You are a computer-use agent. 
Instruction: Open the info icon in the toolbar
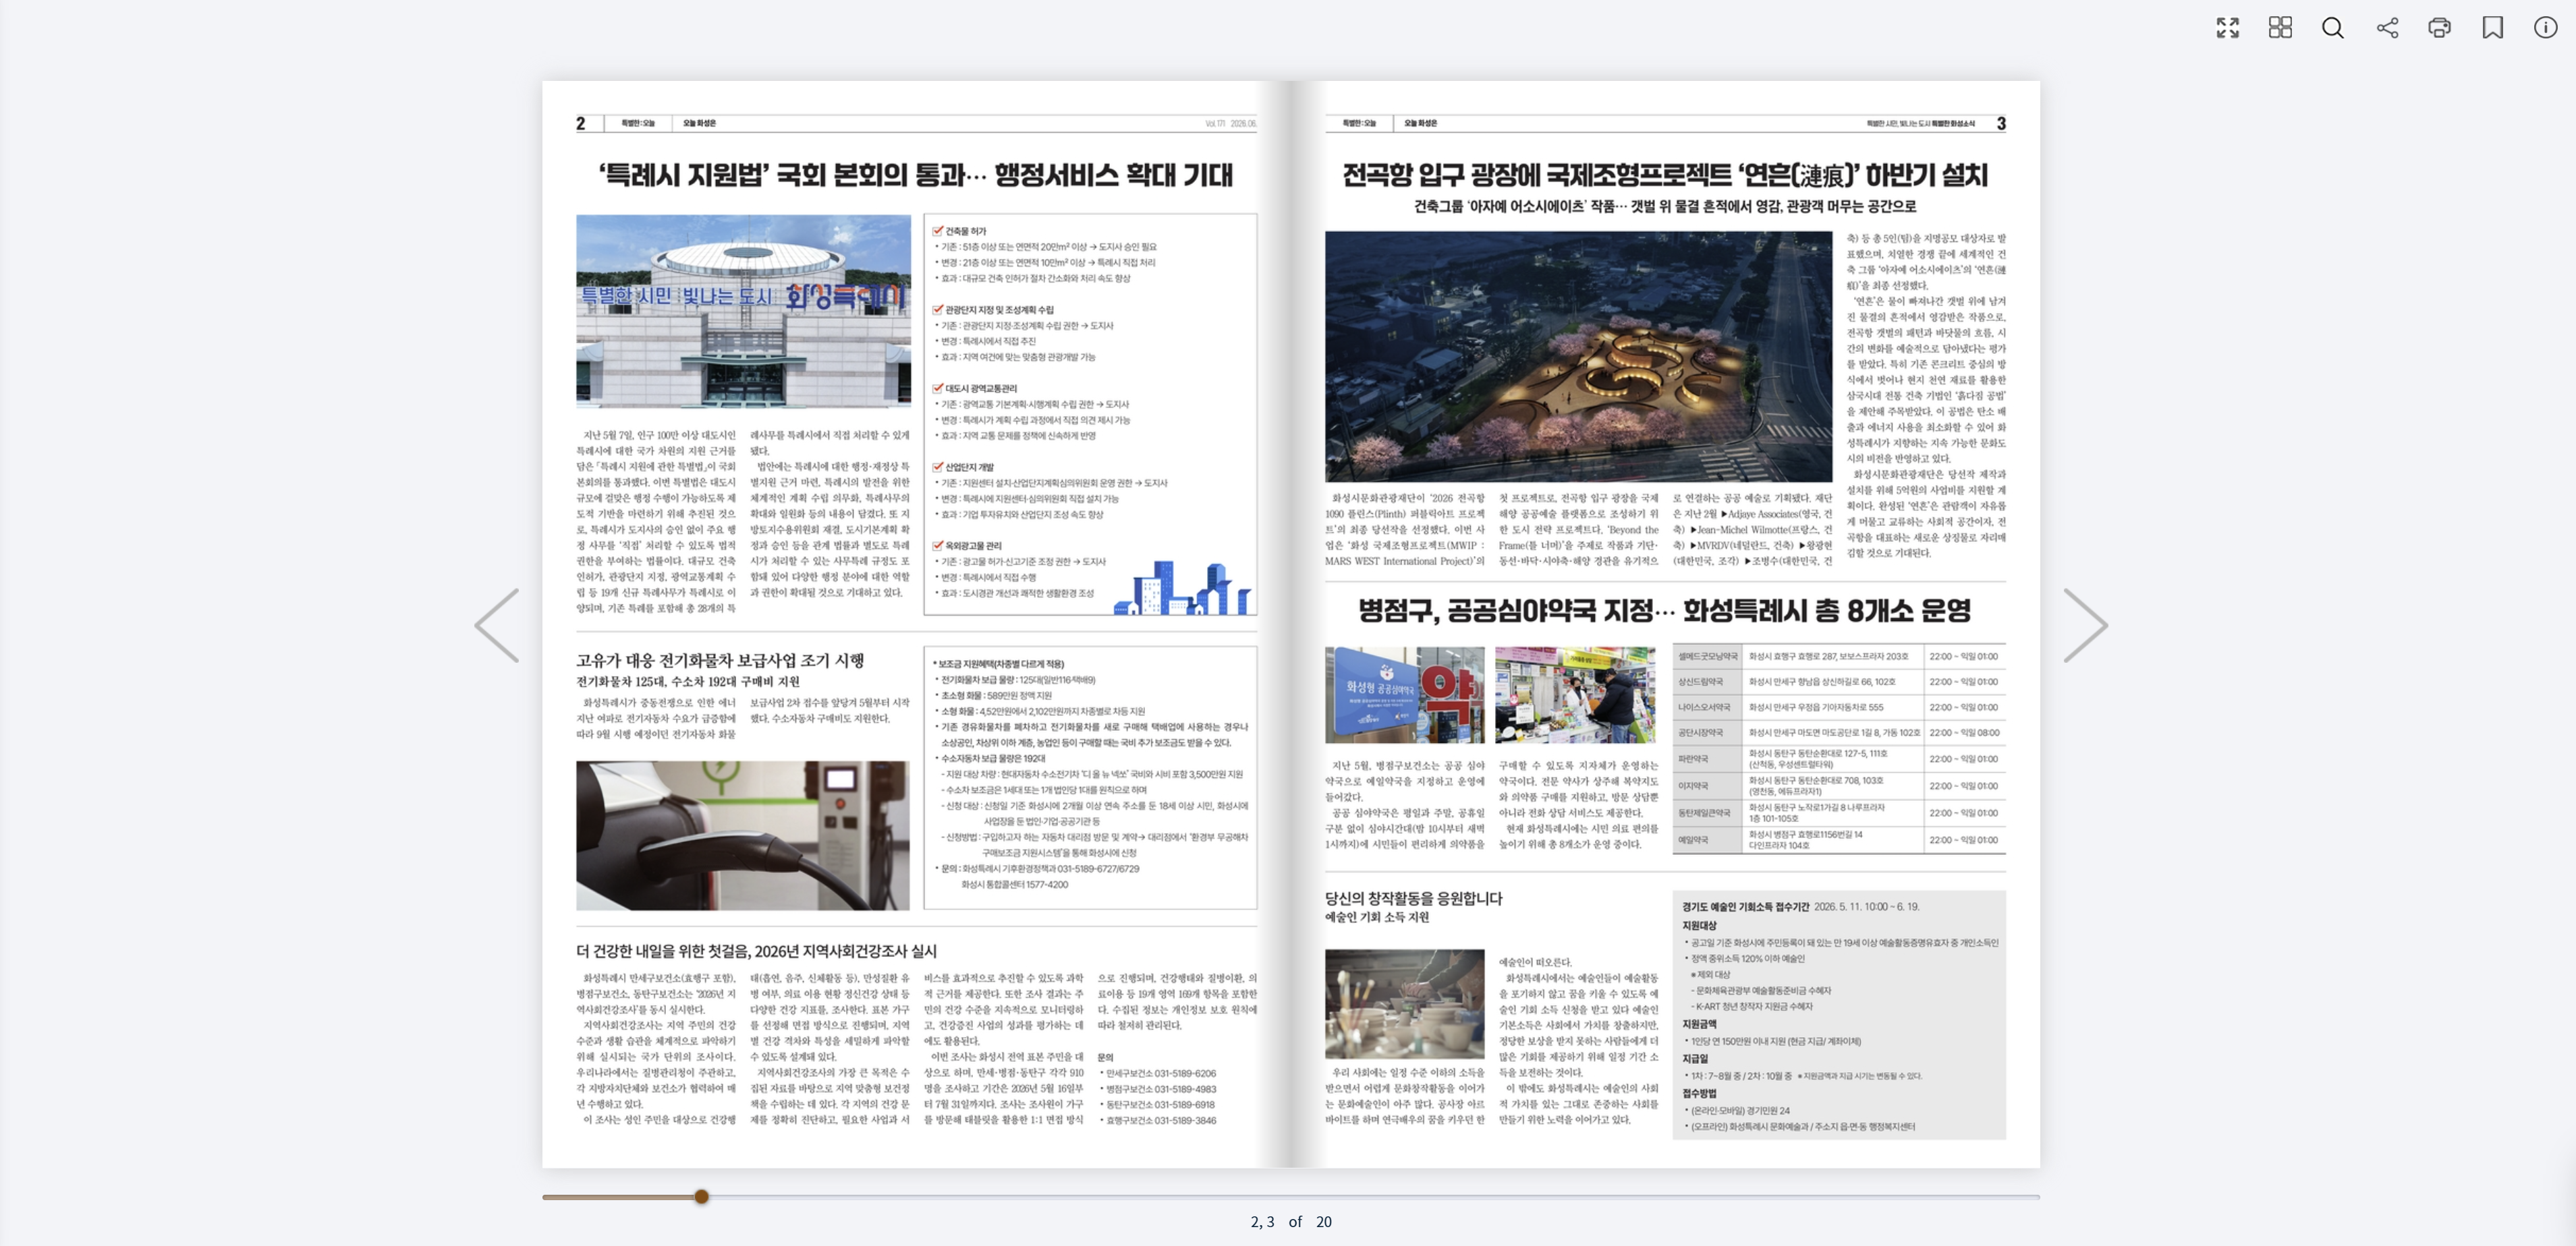(2546, 28)
